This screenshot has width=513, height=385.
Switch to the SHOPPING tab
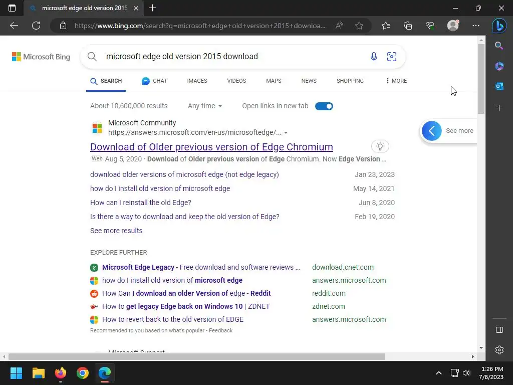click(x=350, y=81)
